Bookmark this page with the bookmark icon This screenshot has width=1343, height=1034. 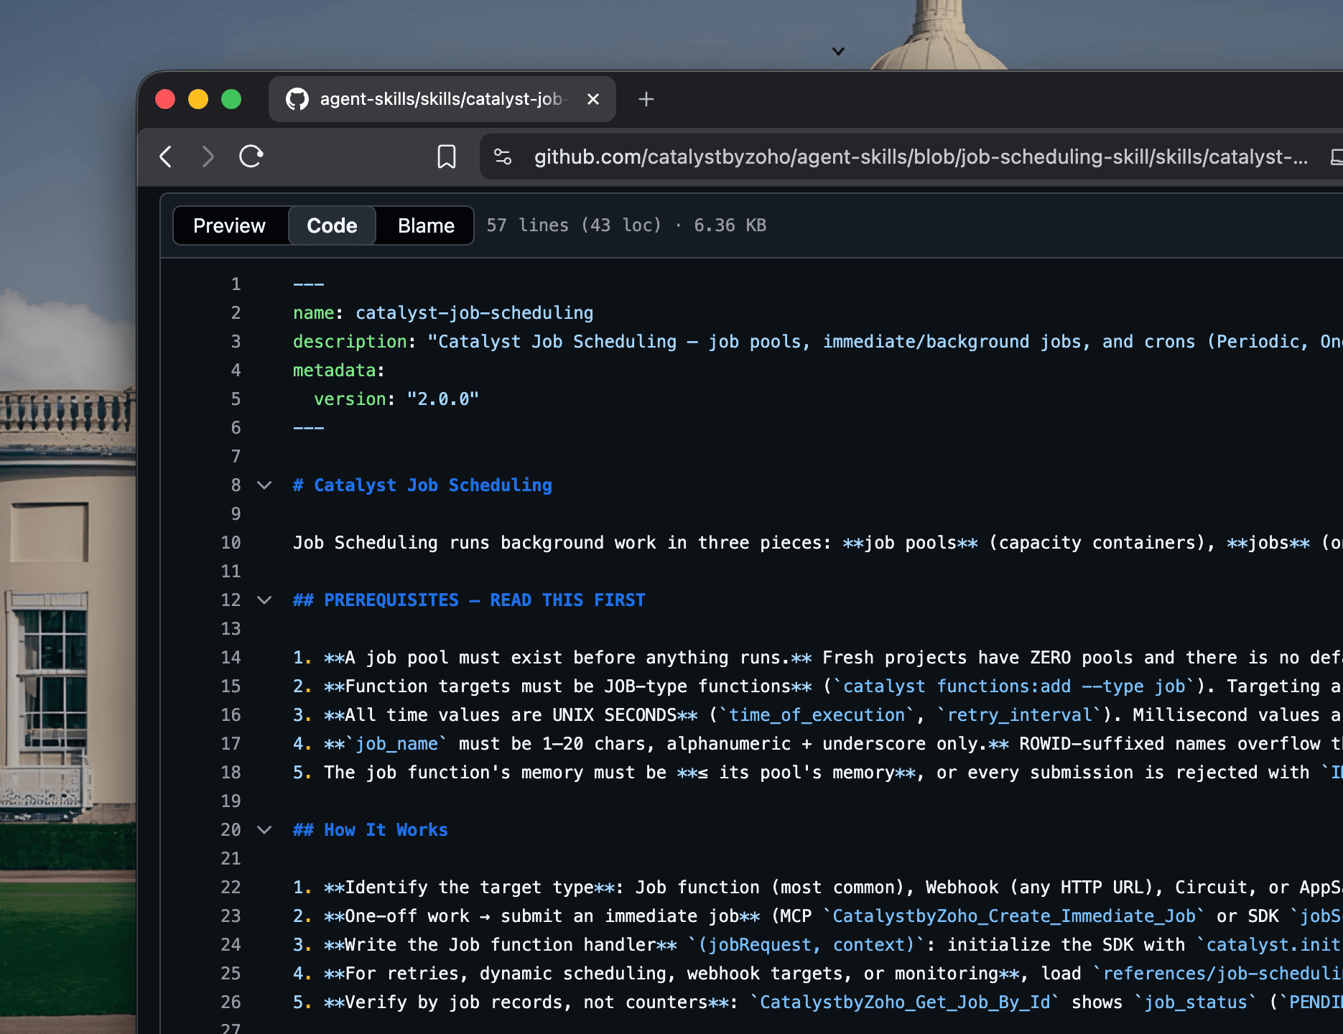[x=447, y=157]
